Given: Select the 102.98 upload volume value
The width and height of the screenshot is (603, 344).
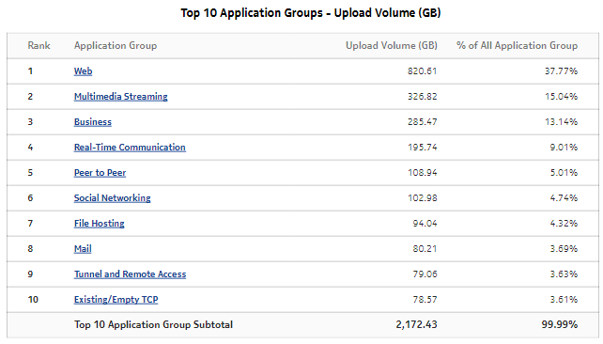Looking at the screenshot, I should point(423,198).
